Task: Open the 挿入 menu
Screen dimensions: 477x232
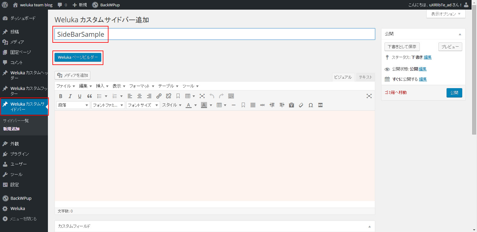Action: [102, 86]
